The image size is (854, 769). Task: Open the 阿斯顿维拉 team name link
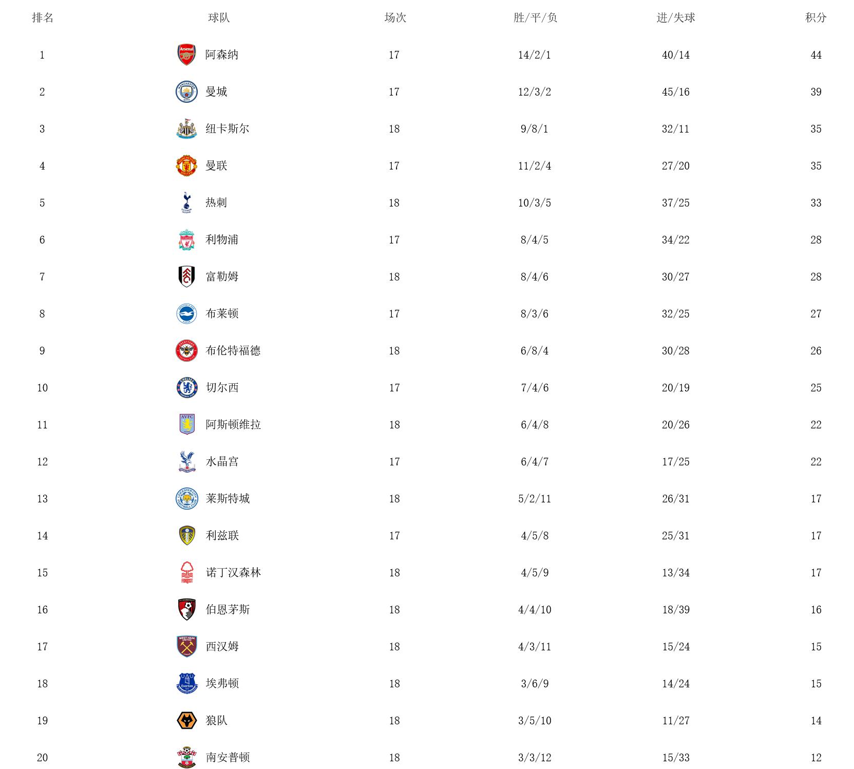(x=233, y=425)
